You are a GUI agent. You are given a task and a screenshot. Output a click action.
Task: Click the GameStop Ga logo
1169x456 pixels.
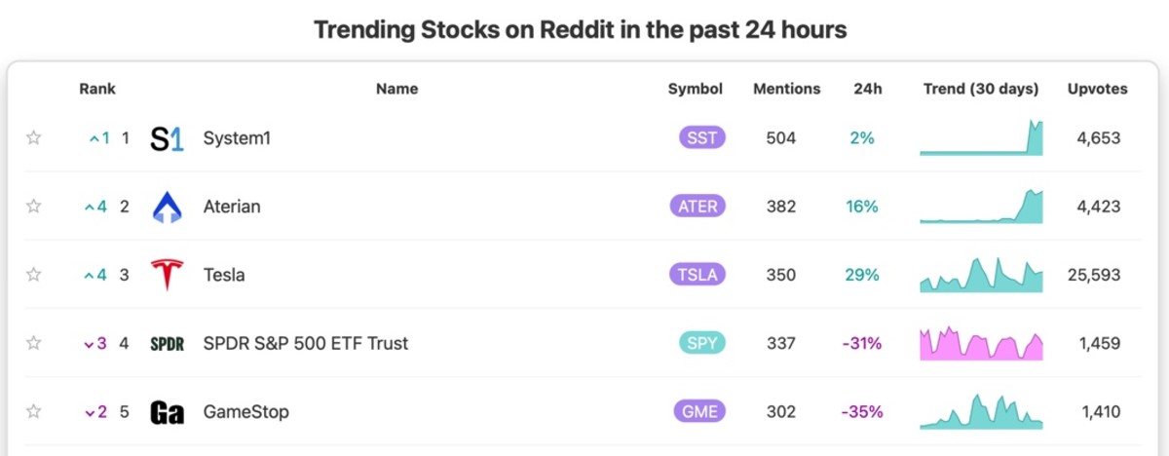tap(168, 412)
